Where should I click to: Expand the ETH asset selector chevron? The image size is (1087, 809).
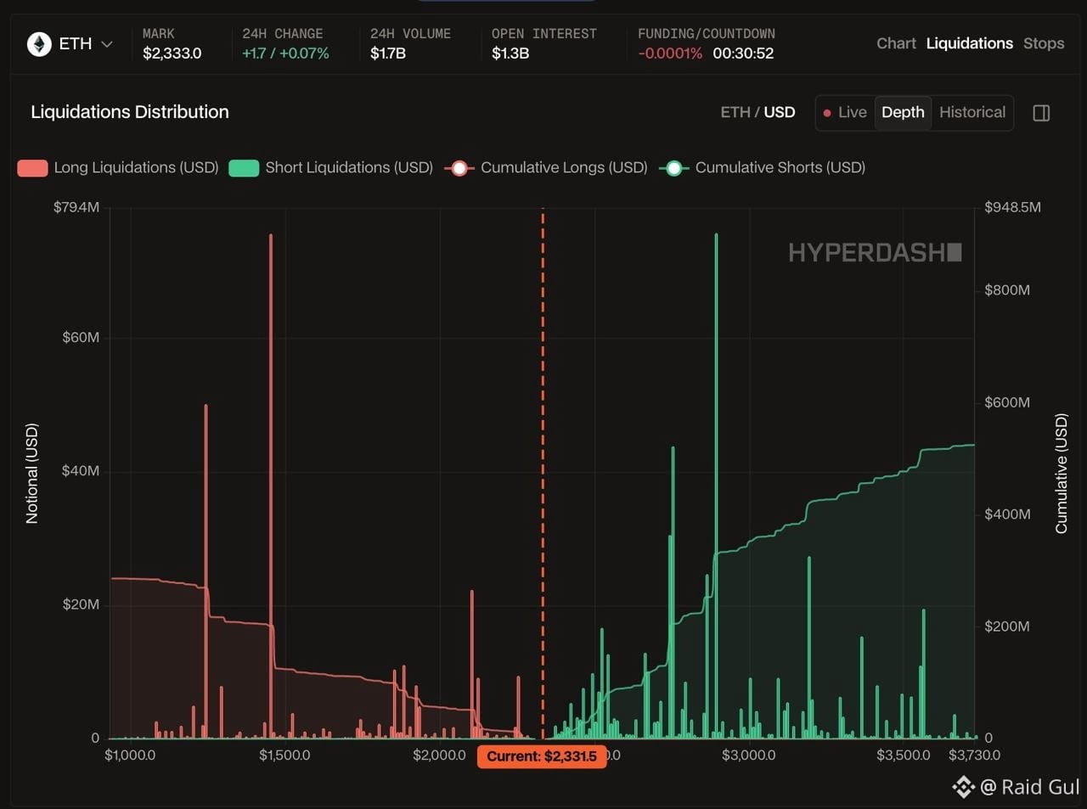107,44
